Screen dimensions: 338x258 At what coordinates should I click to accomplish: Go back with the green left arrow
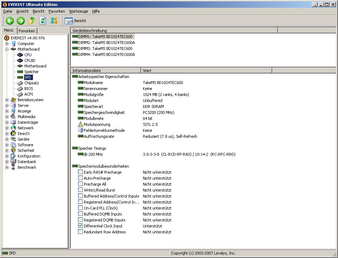10,21
